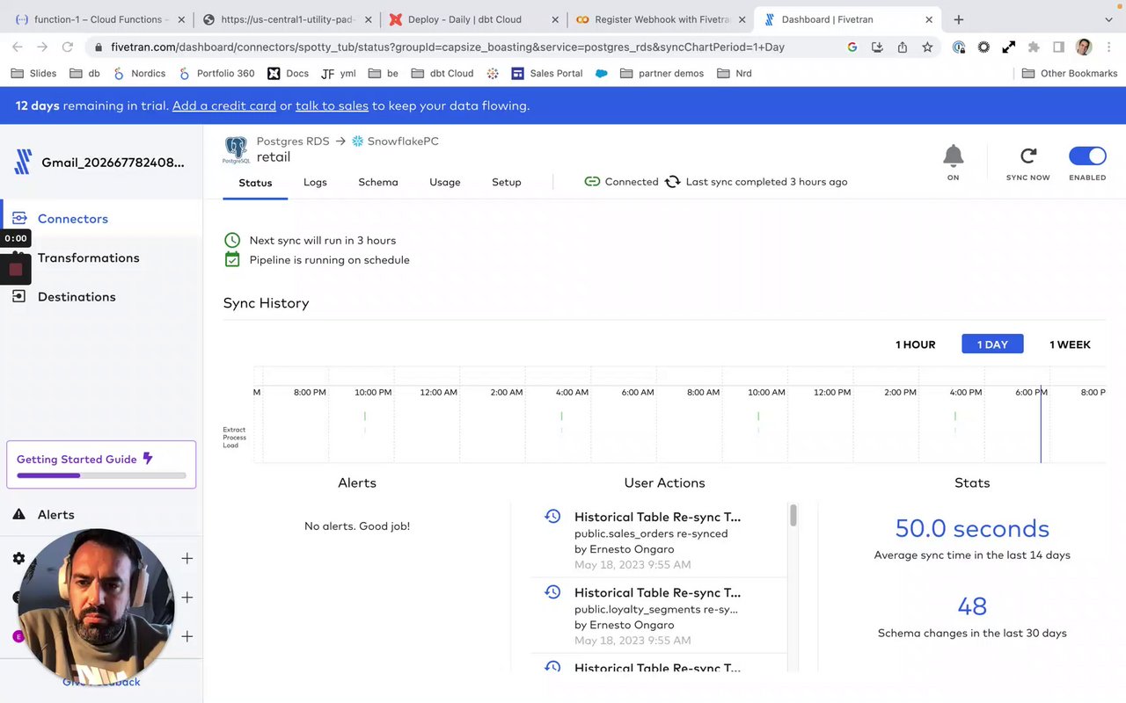Viewport: 1126px width, 703px height.
Task: Click the User Actions list scrollbar
Action: [793, 515]
